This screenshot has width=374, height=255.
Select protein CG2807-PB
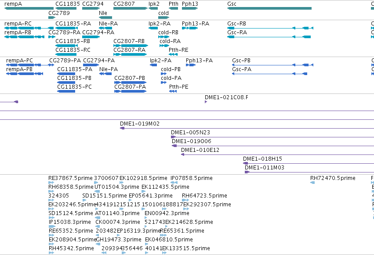tap(130, 83)
